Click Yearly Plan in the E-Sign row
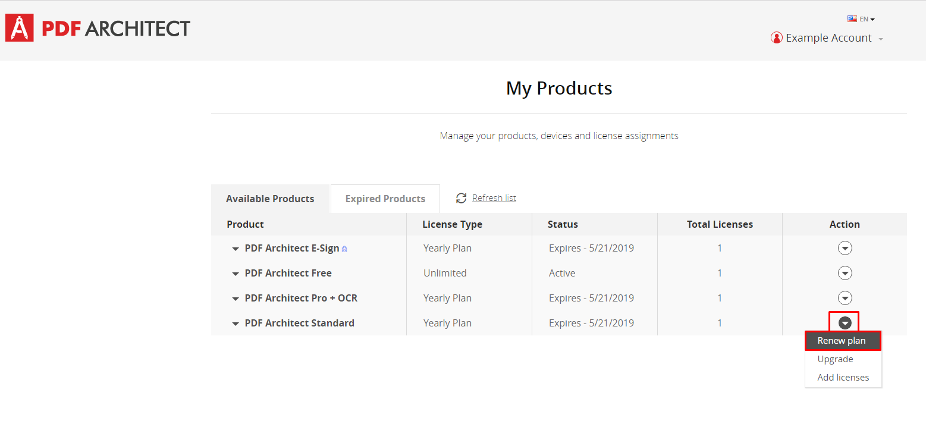The image size is (926, 424). [447, 248]
